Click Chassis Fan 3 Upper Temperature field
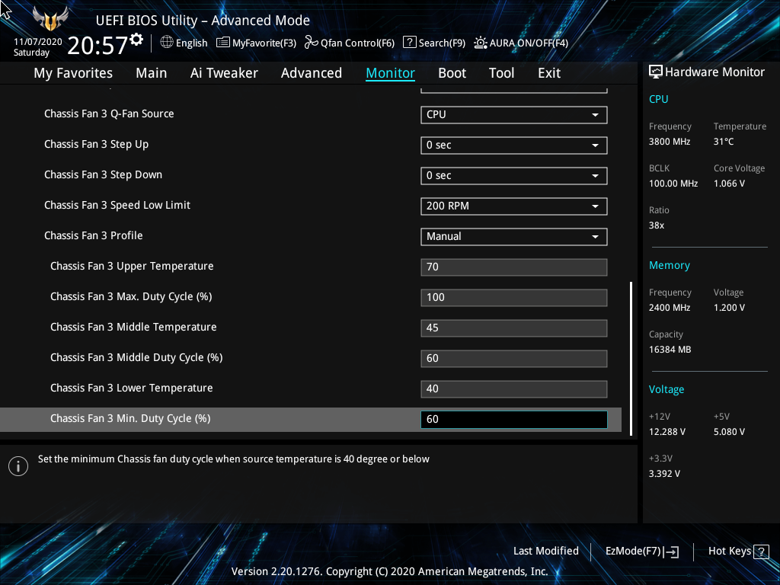The height and width of the screenshot is (585, 780). click(x=514, y=267)
